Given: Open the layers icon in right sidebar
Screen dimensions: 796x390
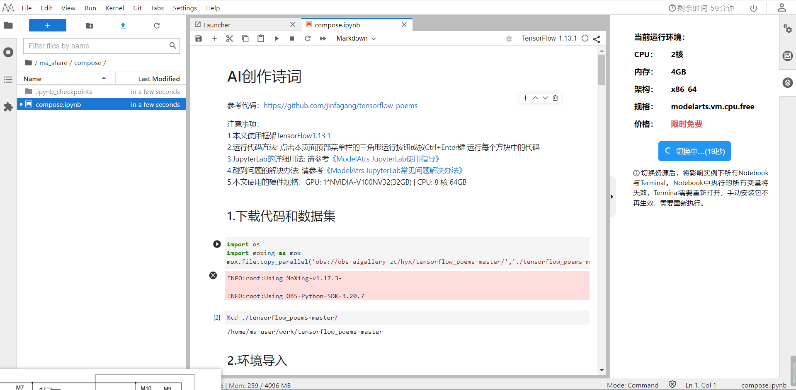Looking at the screenshot, I should (x=788, y=83).
